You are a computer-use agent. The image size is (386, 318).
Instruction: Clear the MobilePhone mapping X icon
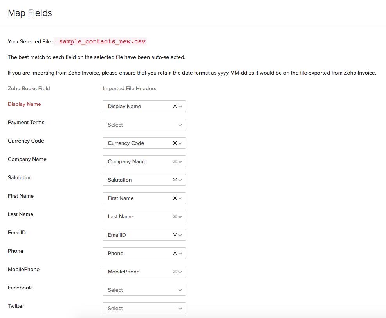click(x=175, y=272)
